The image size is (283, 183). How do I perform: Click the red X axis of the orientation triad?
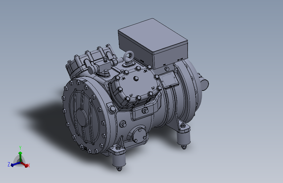[x=25, y=164]
